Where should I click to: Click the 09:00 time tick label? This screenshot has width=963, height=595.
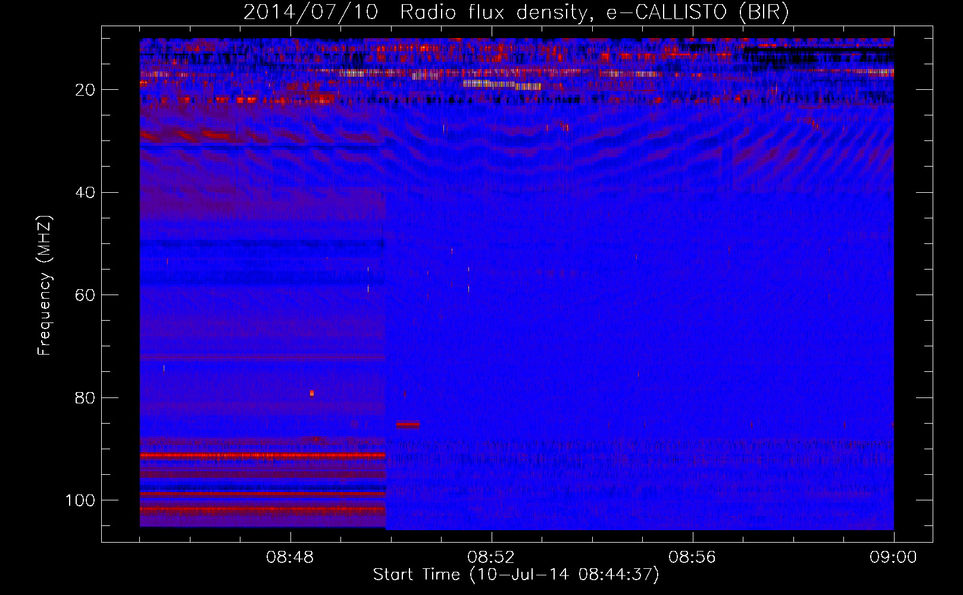pyautogui.click(x=893, y=558)
